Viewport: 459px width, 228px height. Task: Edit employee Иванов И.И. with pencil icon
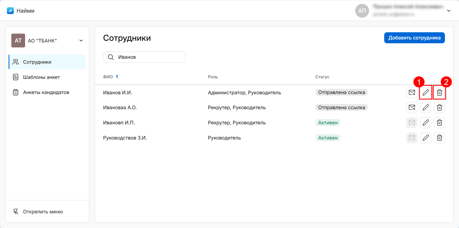(426, 93)
